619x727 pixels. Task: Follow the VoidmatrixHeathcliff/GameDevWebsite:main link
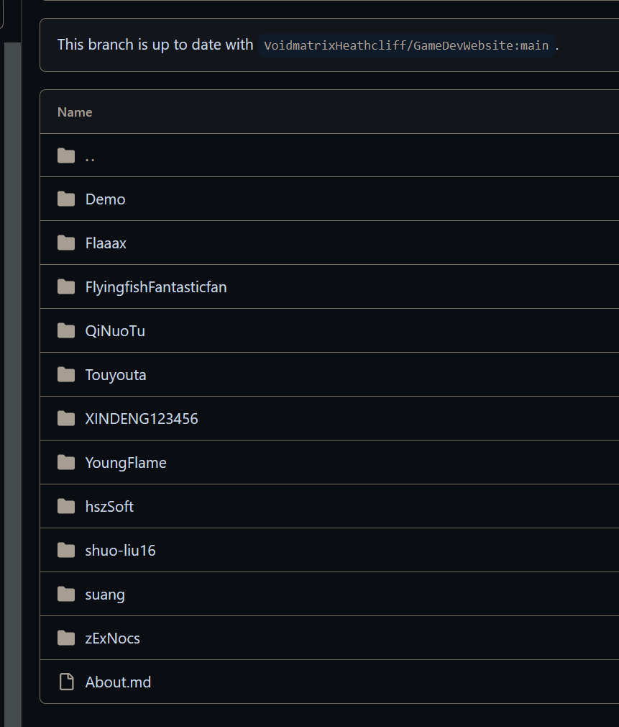(406, 45)
